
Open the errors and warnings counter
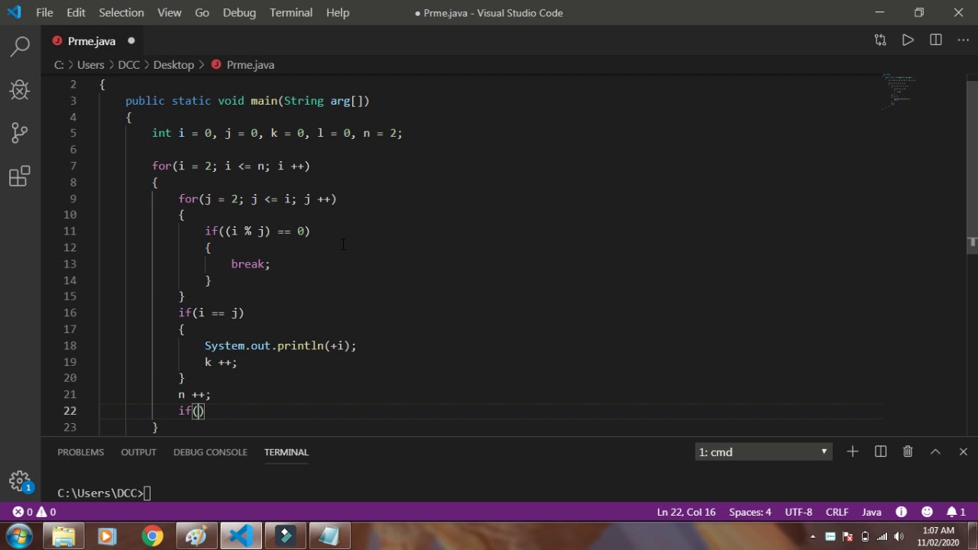[x=34, y=512]
